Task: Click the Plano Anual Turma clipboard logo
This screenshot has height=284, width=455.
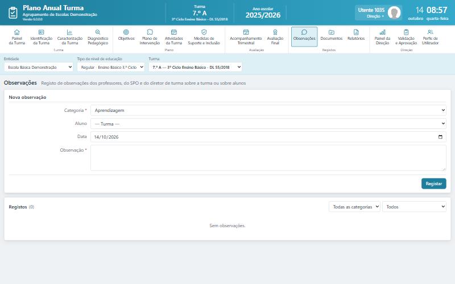Action: [13, 12]
